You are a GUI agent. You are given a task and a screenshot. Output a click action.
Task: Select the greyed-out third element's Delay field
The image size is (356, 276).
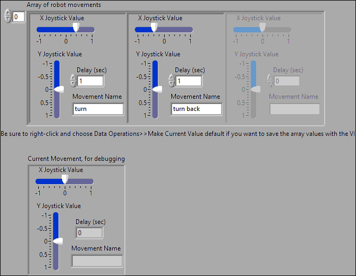(286, 81)
